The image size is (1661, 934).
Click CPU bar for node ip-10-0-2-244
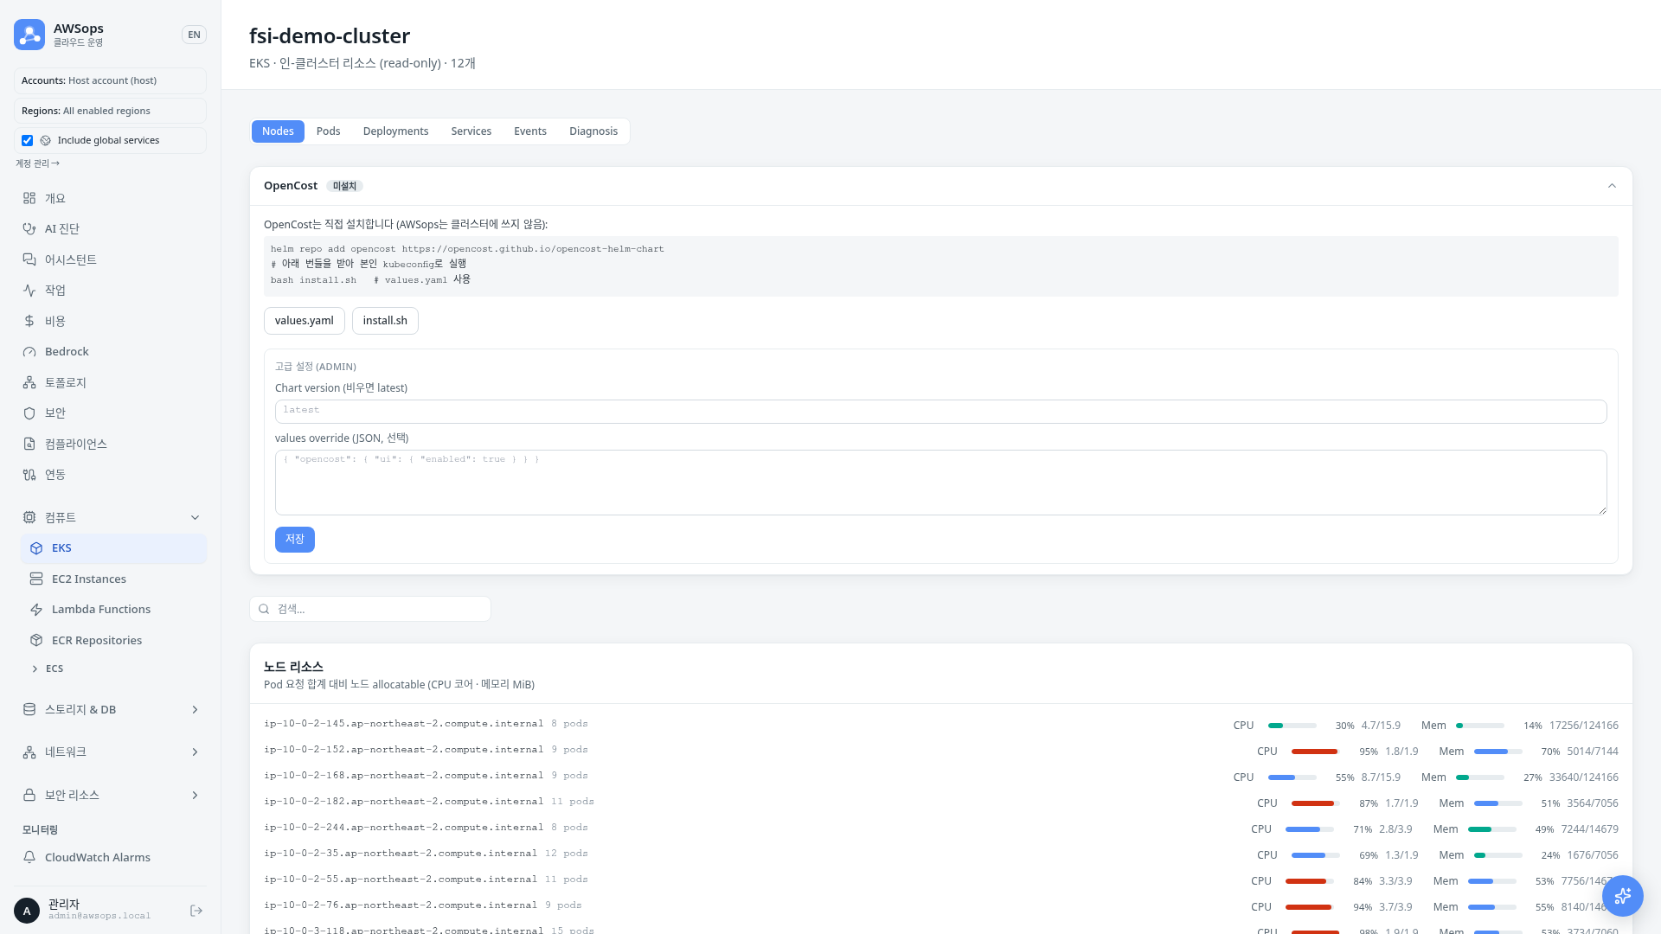[1309, 829]
